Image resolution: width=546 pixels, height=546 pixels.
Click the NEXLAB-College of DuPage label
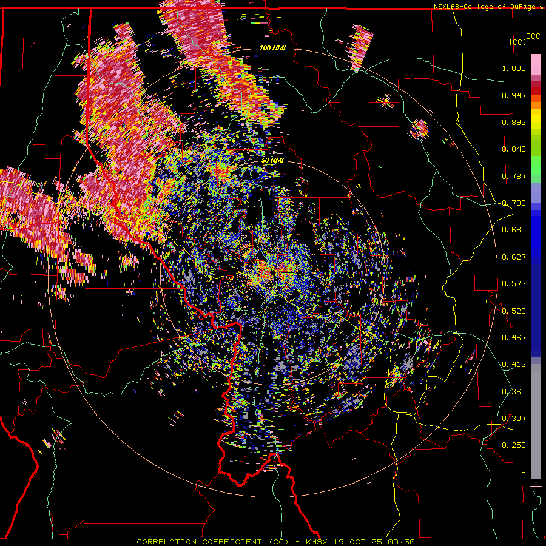(x=485, y=7)
